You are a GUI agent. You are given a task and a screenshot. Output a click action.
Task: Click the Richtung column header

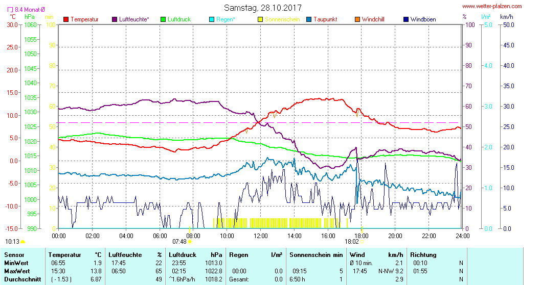423,255
